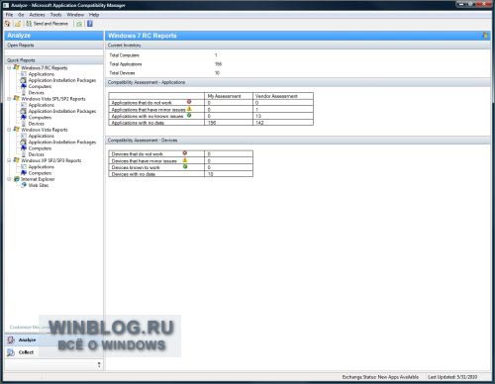Select Devices icon under Windows 7 RC Reports
This screenshot has width=495, height=384.
tap(24, 93)
